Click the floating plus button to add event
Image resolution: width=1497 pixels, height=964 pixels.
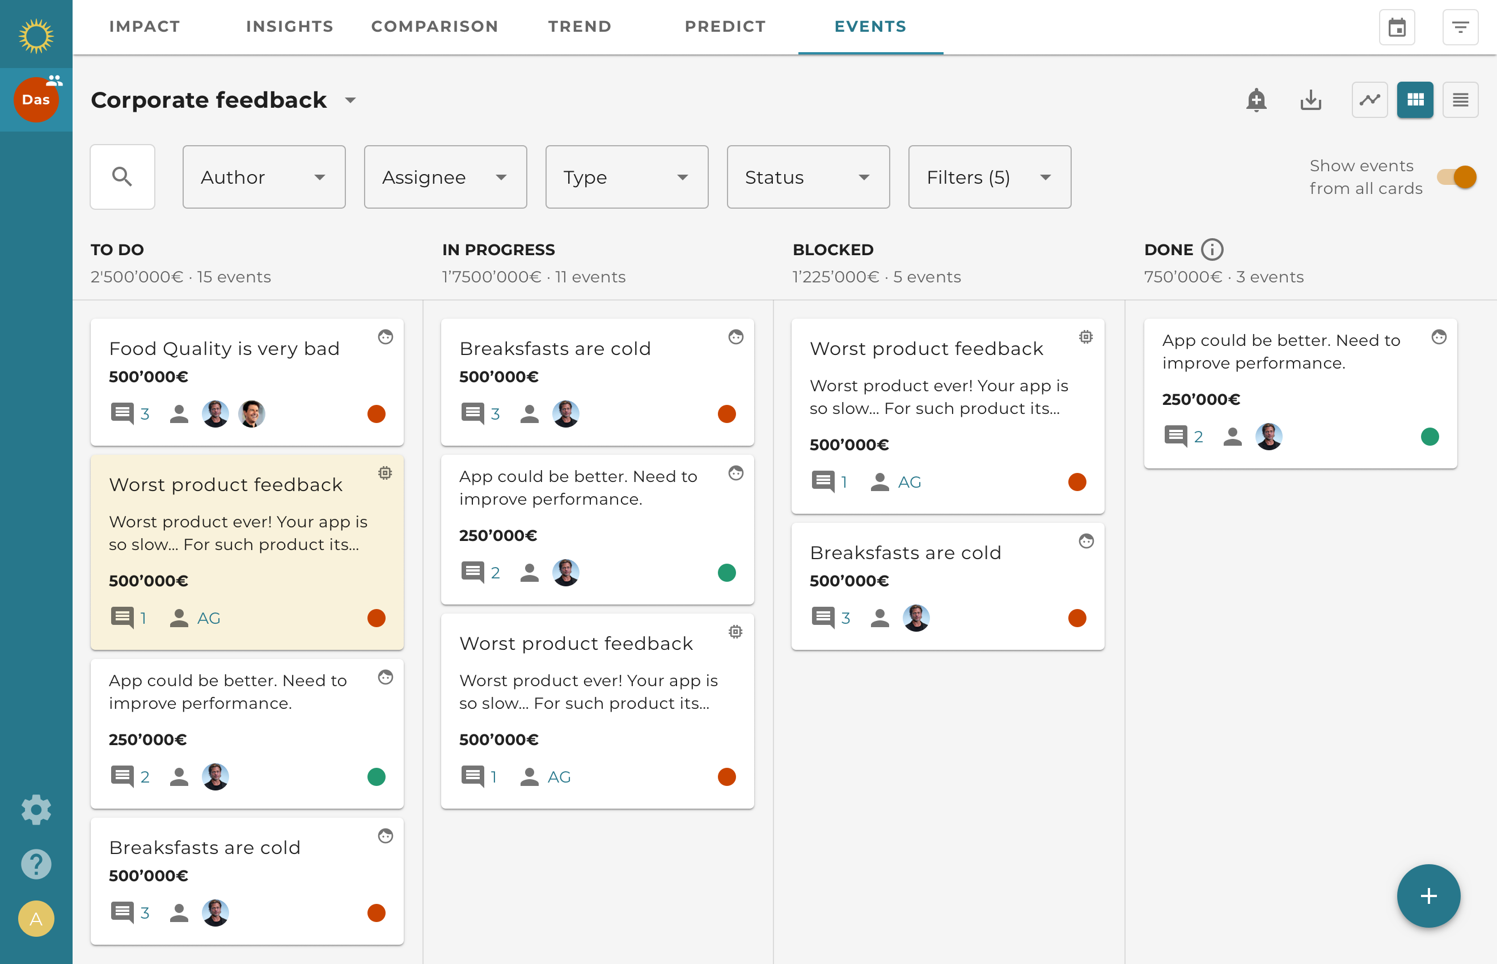click(x=1428, y=895)
